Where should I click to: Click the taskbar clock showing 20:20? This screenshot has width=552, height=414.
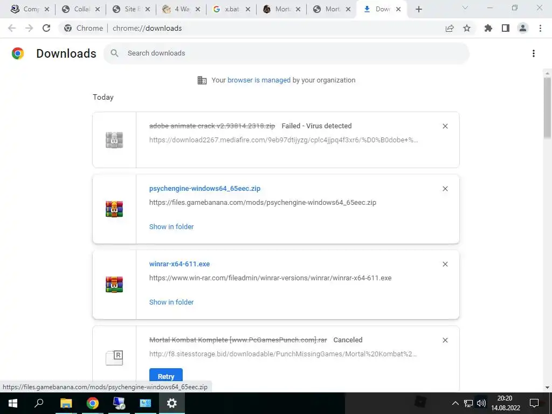tap(506, 403)
